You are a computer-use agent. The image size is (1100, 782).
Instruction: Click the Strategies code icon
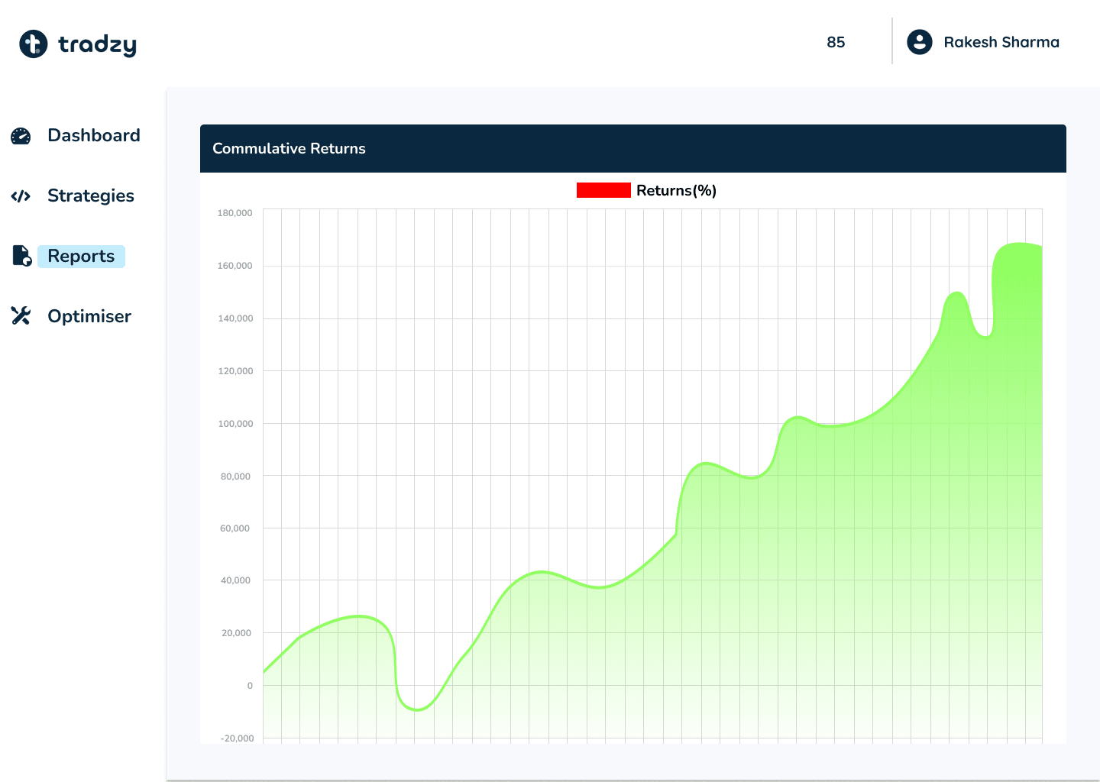pyautogui.click(x=21, y=196)
